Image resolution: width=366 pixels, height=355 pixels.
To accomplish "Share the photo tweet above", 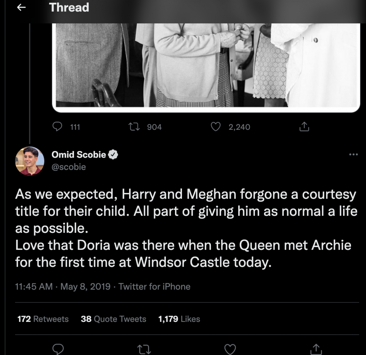I will pos(304,127).
